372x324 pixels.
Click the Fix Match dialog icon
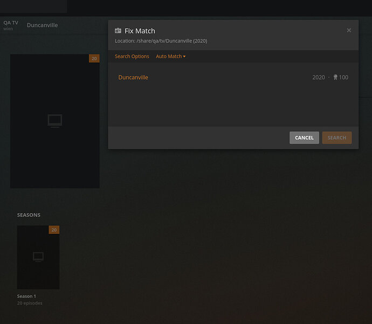118,31
